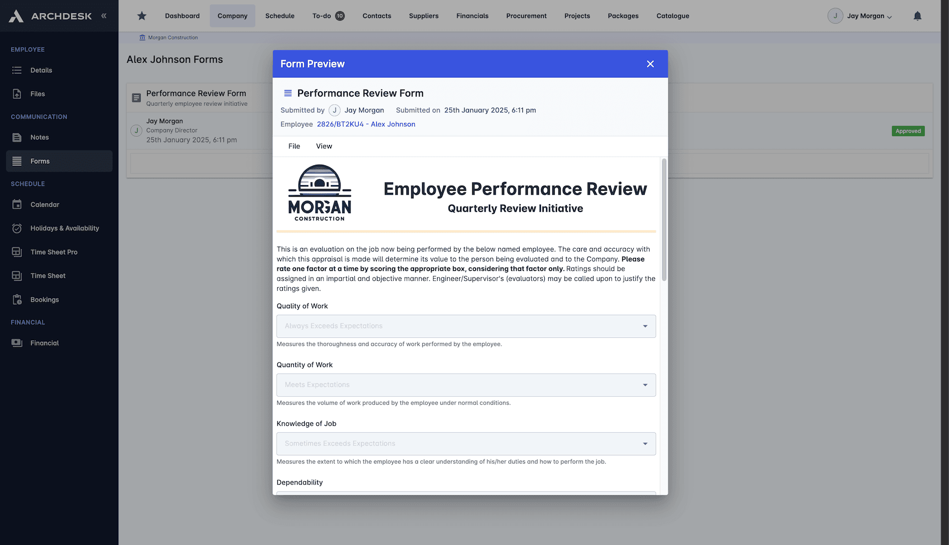Open Holidays & Availability icon

tap(17, 228)
